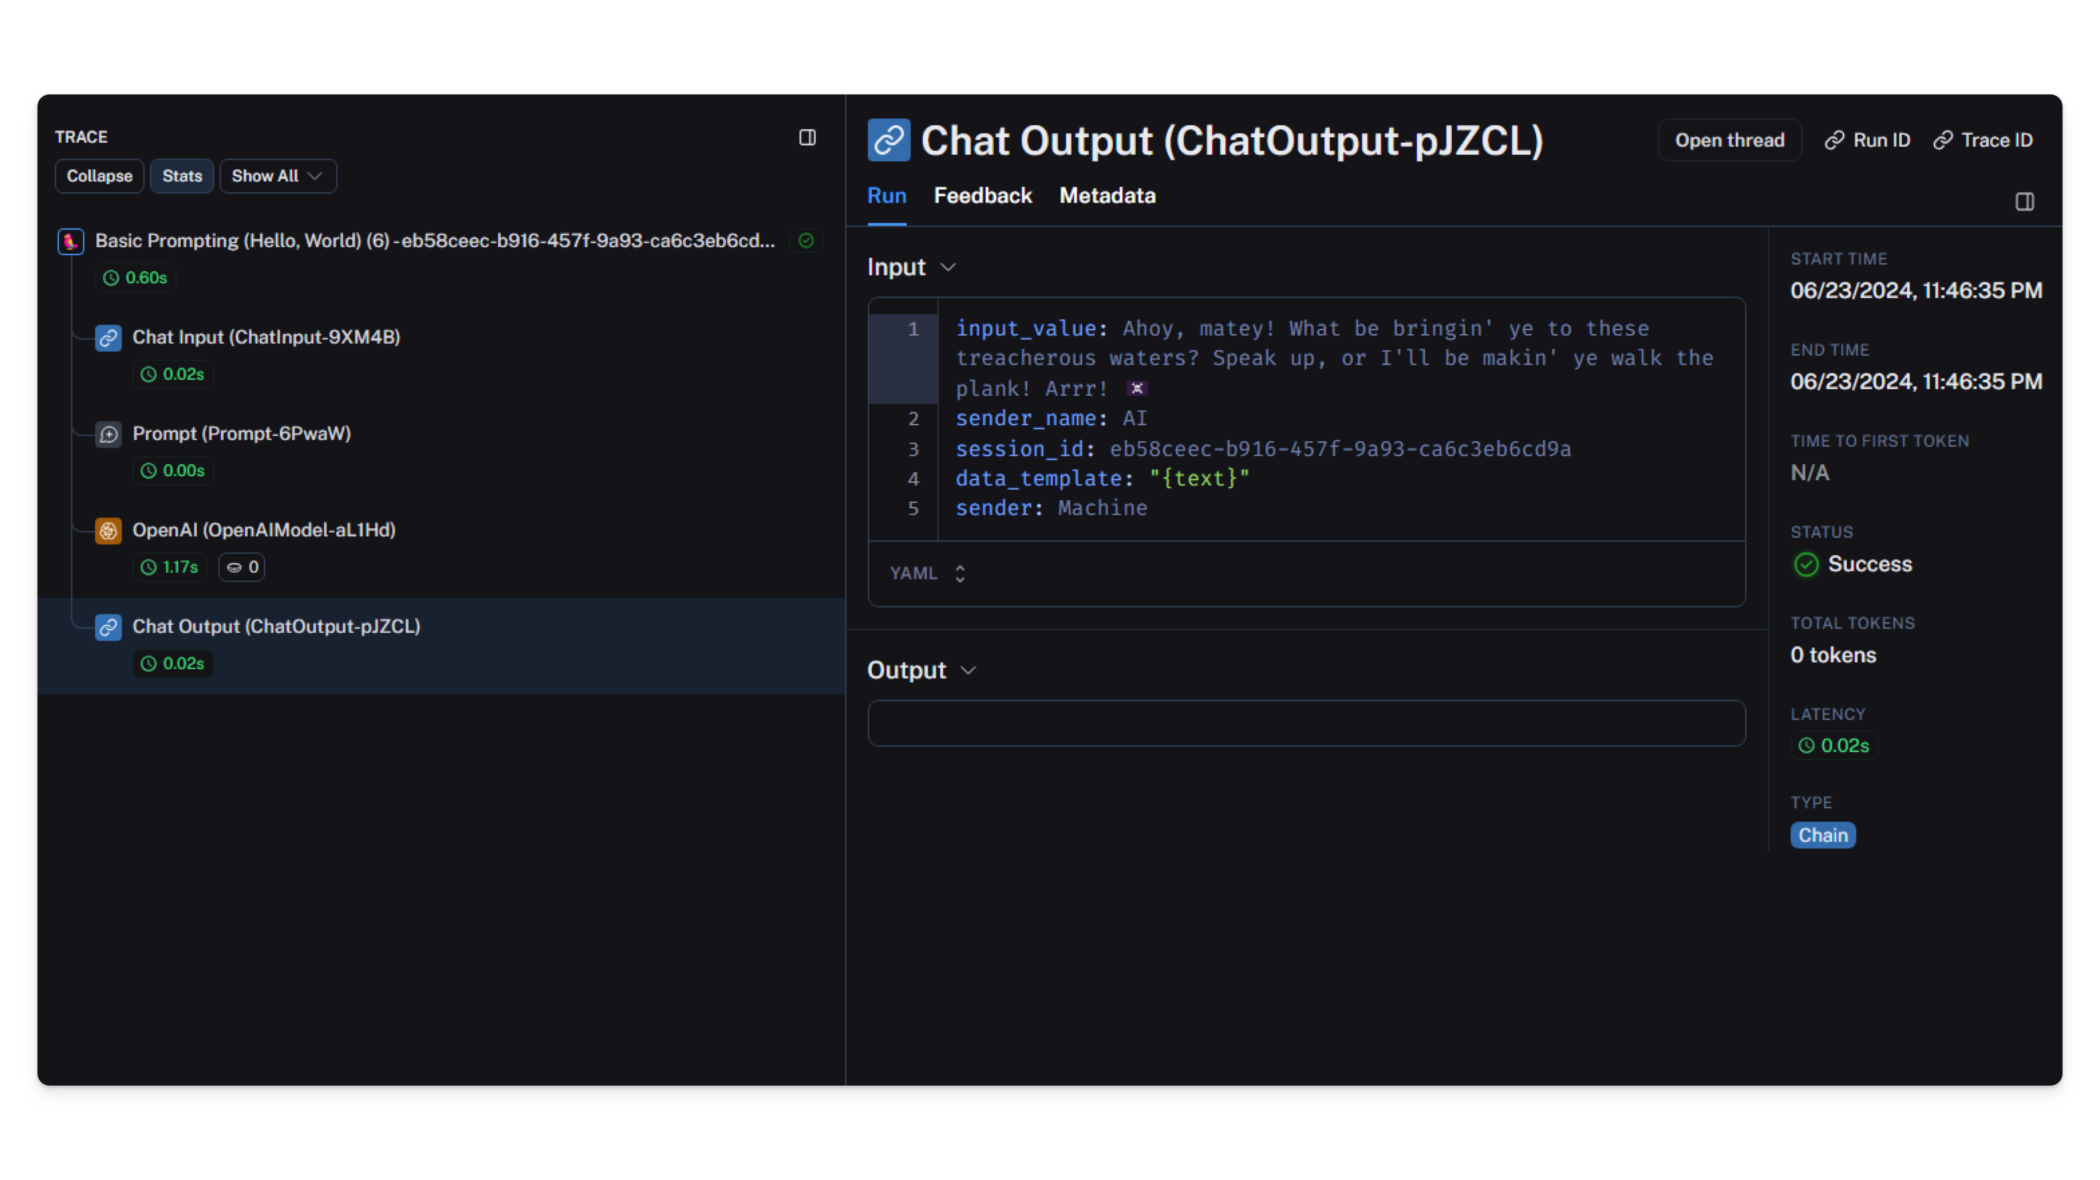Click the parrot icon of Basic Prompting run
The image size is (2100, 1180).
[x=71, y=241]
